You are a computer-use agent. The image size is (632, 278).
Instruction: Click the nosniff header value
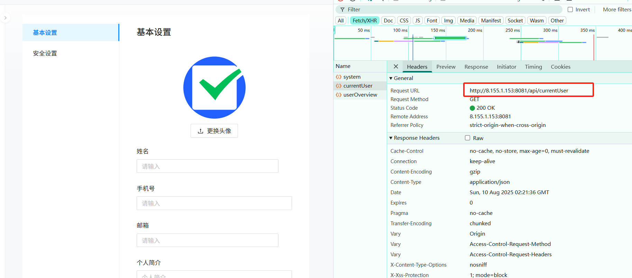click(478, 265)
